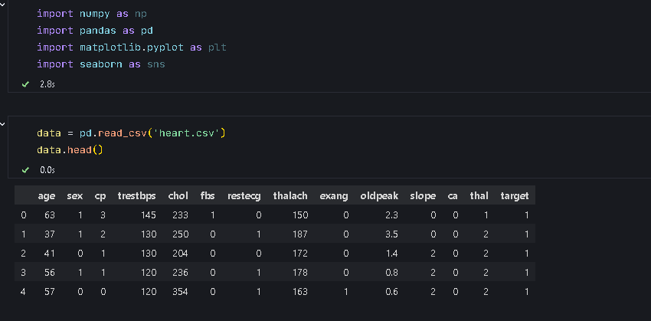Image resolution: width=651 pixels, height=321 pixels.
Task: Click the 'exang' column header
Action: click(x=334, y=196)
